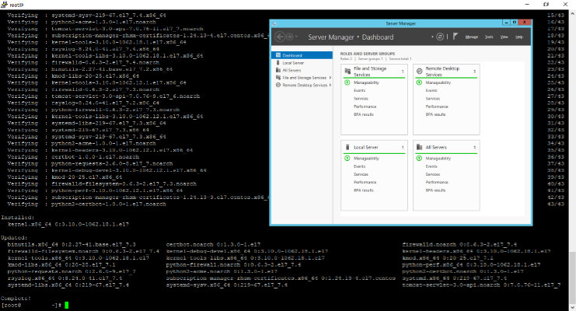Click the back navigation arrow in Server Manager
The height and width of the screenshot is (311, 576).
(x=278, y=37)
